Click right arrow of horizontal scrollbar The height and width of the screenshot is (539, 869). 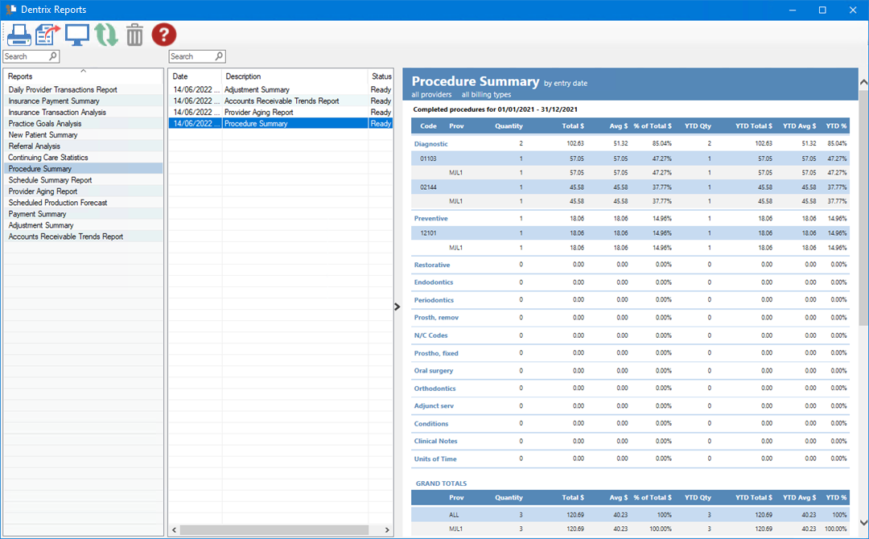click(x=388, y=531)
